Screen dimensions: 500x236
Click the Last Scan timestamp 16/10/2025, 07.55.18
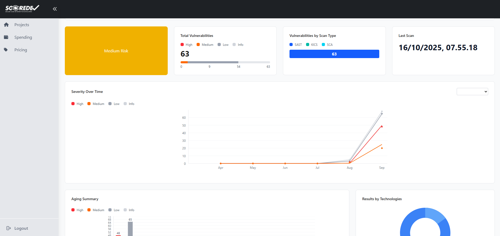pyautogui.click(x=438, y=48)
